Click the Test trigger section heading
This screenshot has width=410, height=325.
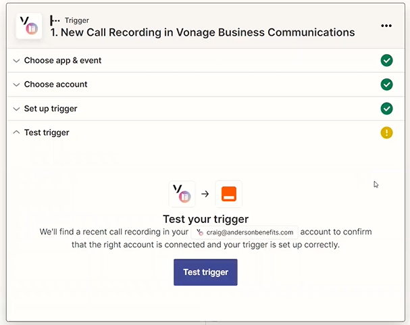(47, 132)
